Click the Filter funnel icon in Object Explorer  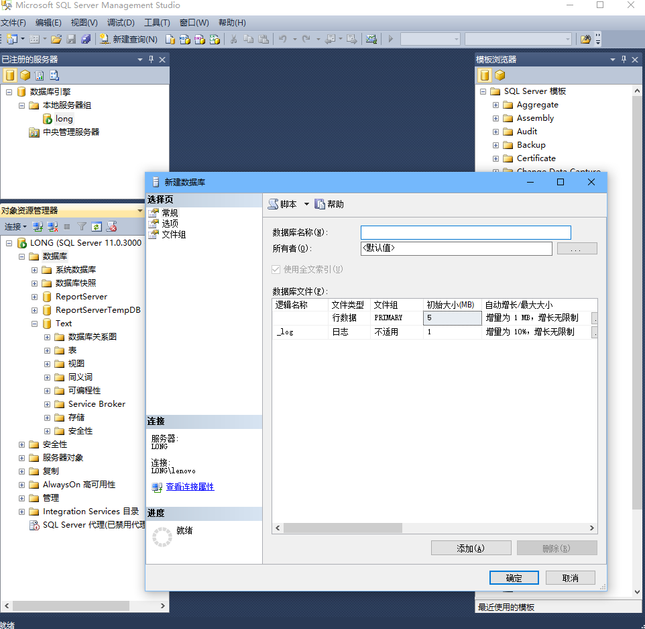point(82,226)
